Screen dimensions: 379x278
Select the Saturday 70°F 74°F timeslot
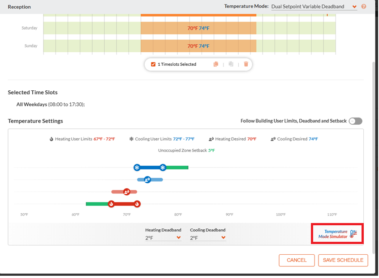pyautogui.click(x=198, y=28)
